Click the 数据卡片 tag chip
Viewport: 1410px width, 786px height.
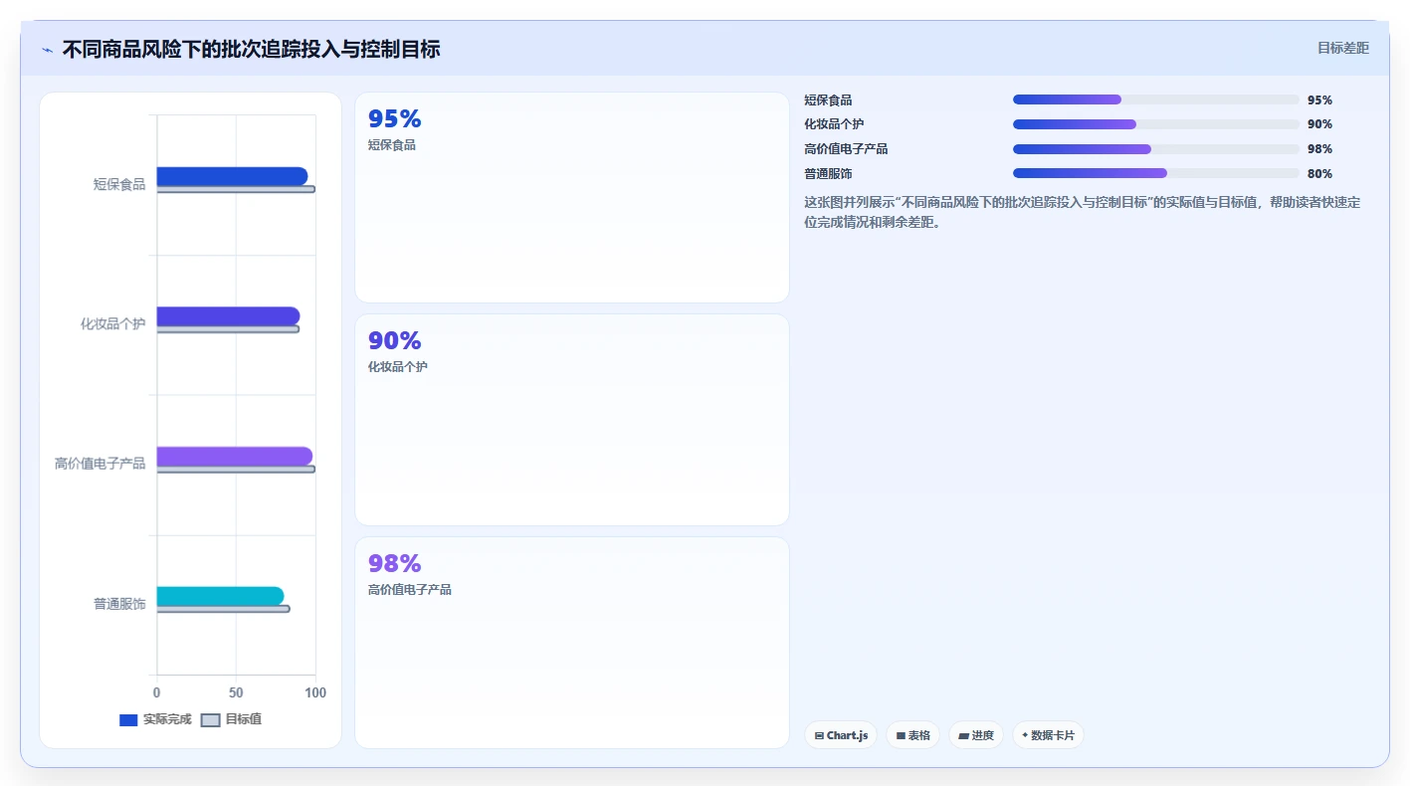tap(1048, 735)
